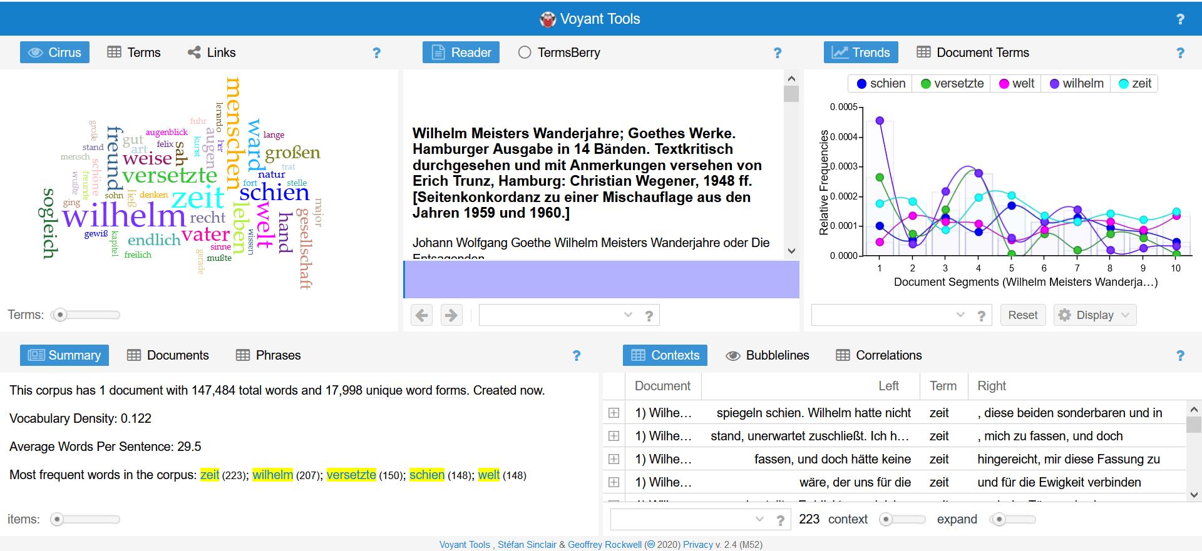Click help icon next to Contexts search box
1202x551 pixels.
click(x=780, y=520)
